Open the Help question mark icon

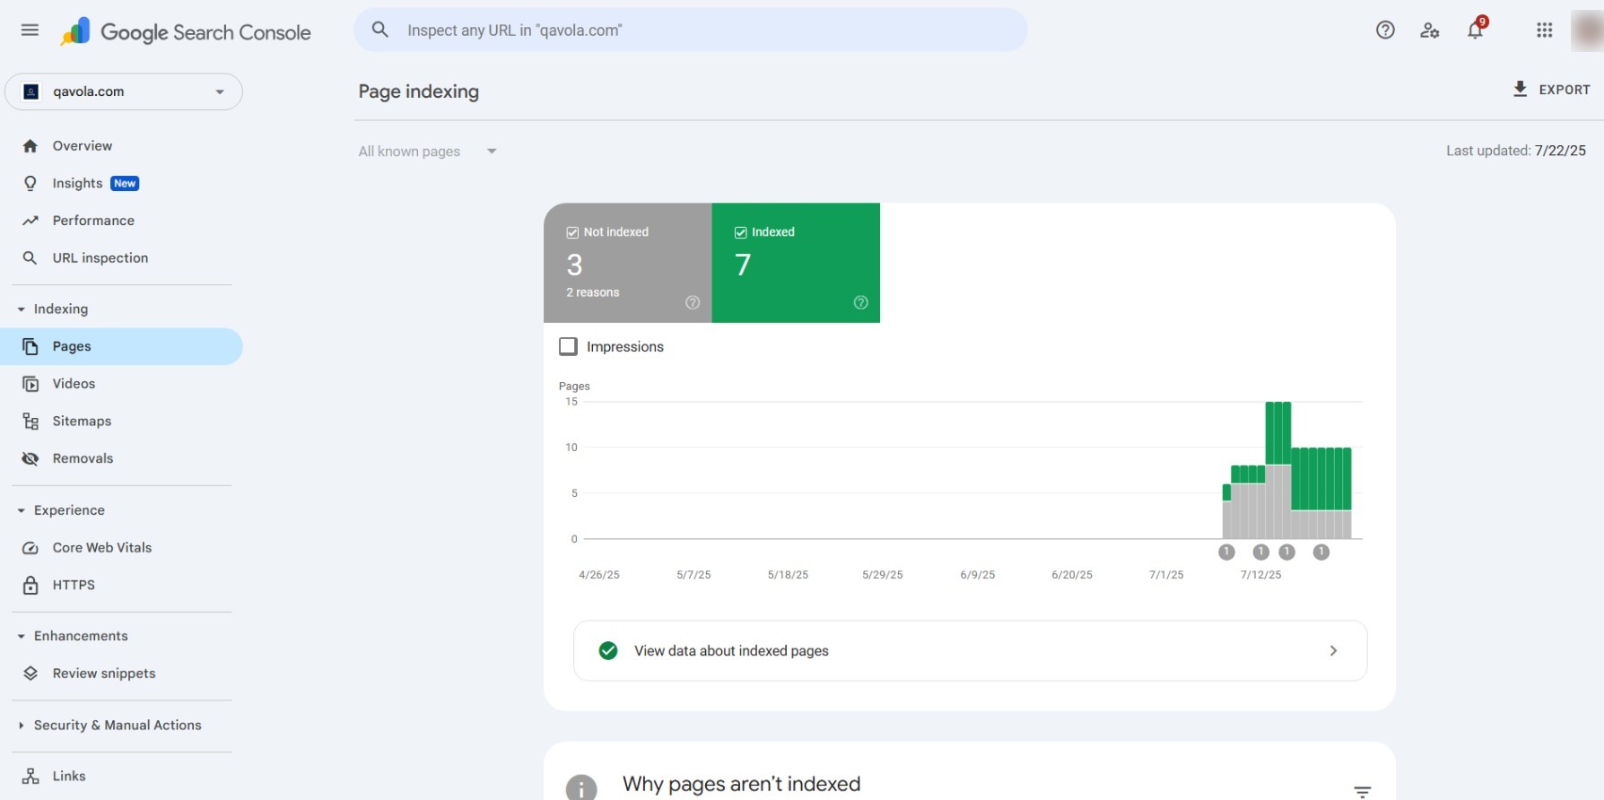click(x=1385, y=30)
